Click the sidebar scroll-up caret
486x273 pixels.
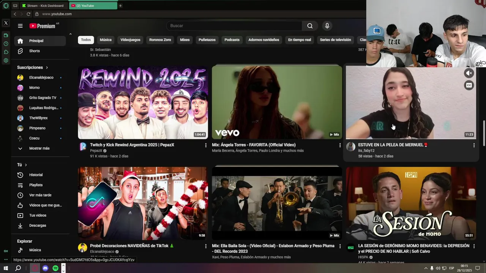pos(70,34)
